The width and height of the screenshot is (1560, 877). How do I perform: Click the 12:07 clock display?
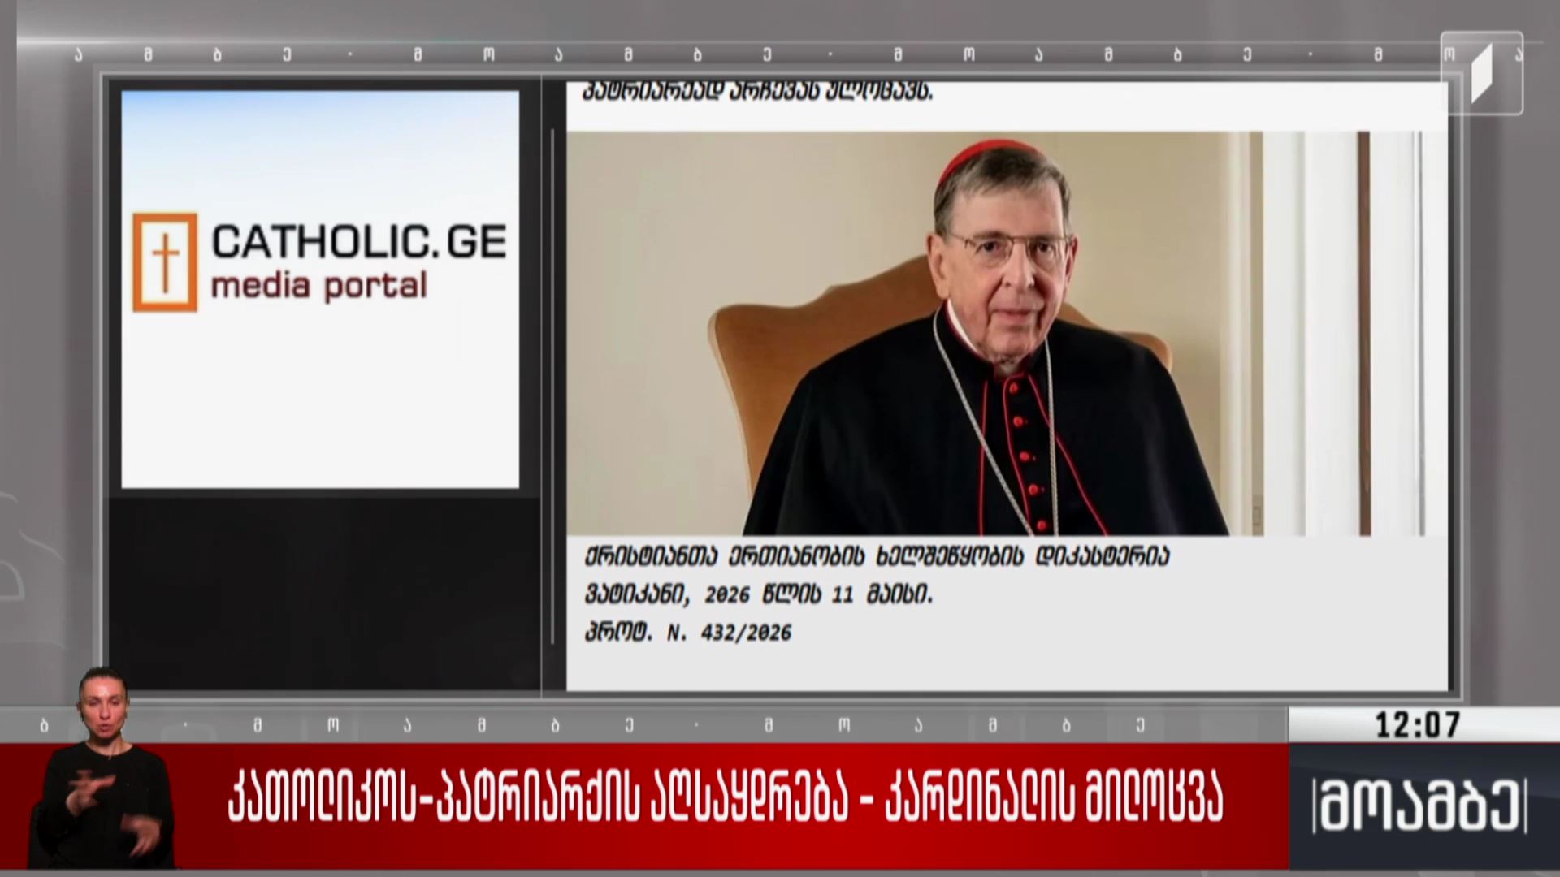(x=1417, y=724)
